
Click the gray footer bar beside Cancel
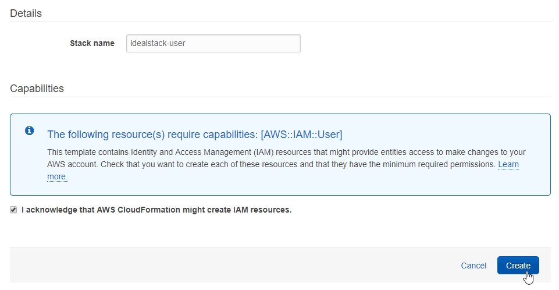pos(233,266)
